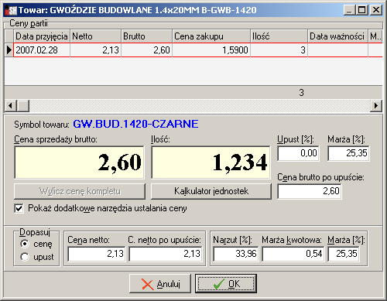Click the left scroll arrow of the table
This screenshot has width=387, height=301.
click(x=11, y=106)
